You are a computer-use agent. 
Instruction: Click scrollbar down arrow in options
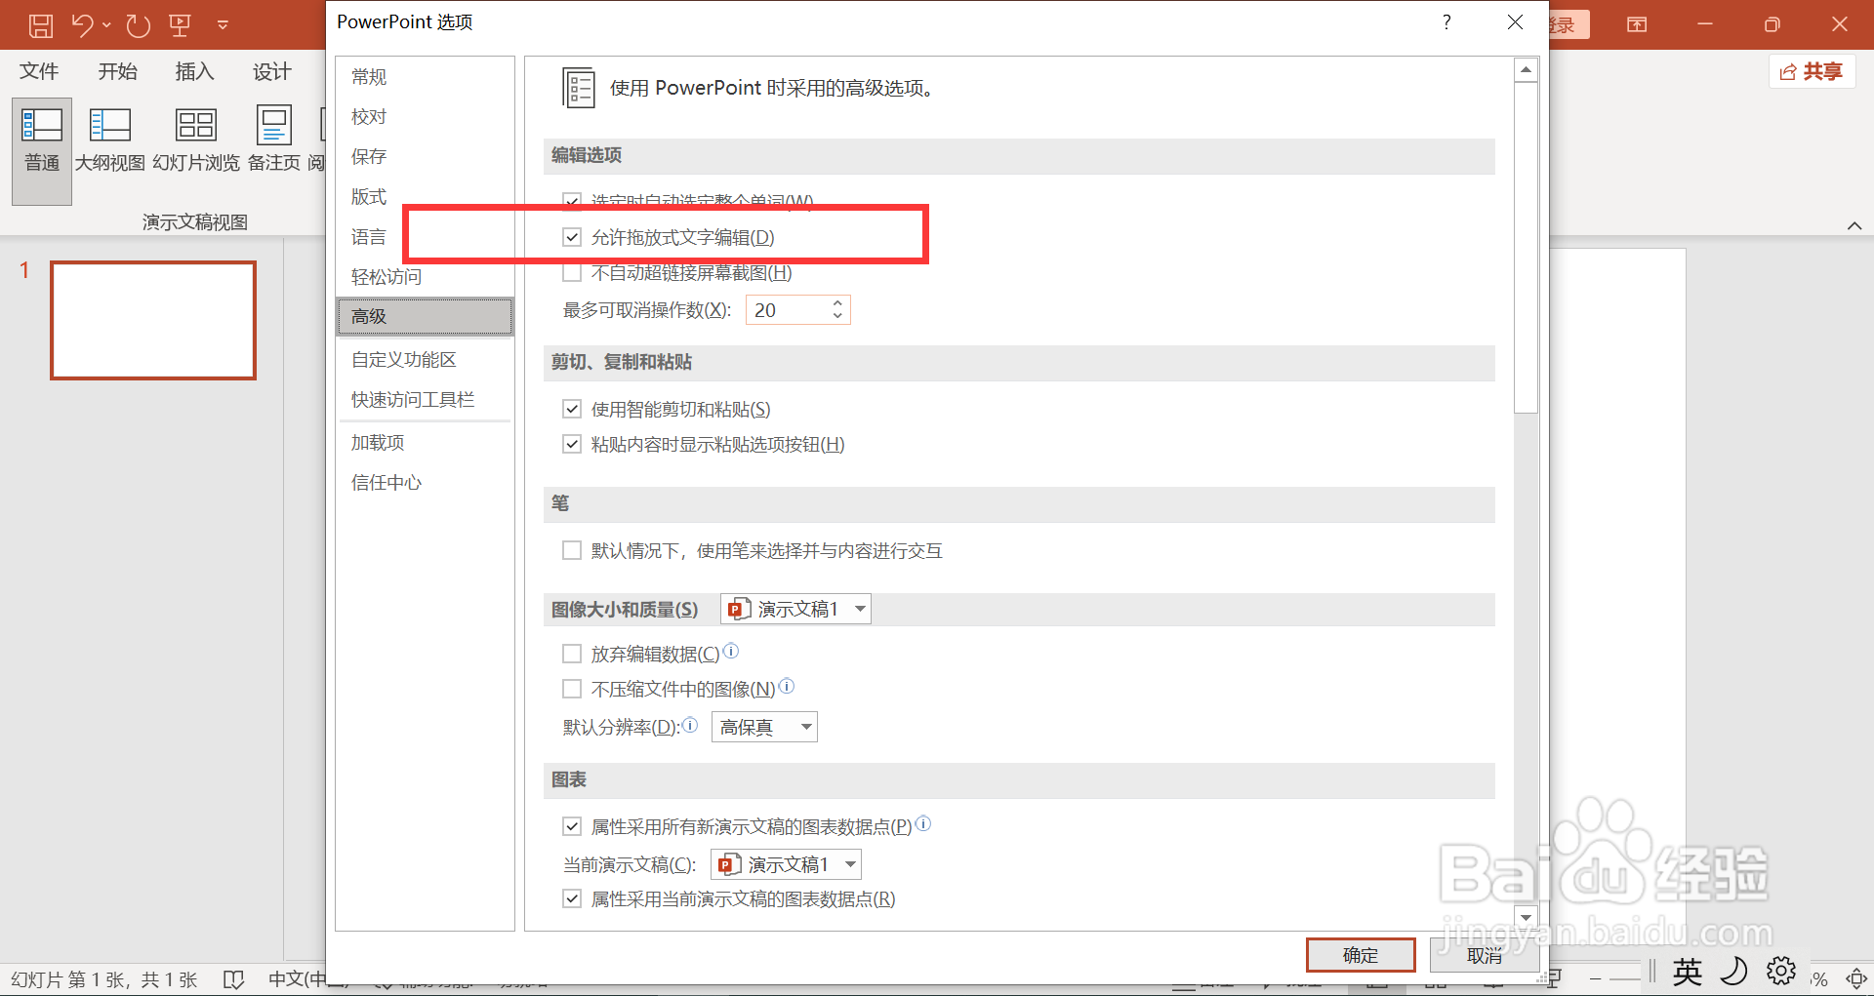tap(1526, 917)
